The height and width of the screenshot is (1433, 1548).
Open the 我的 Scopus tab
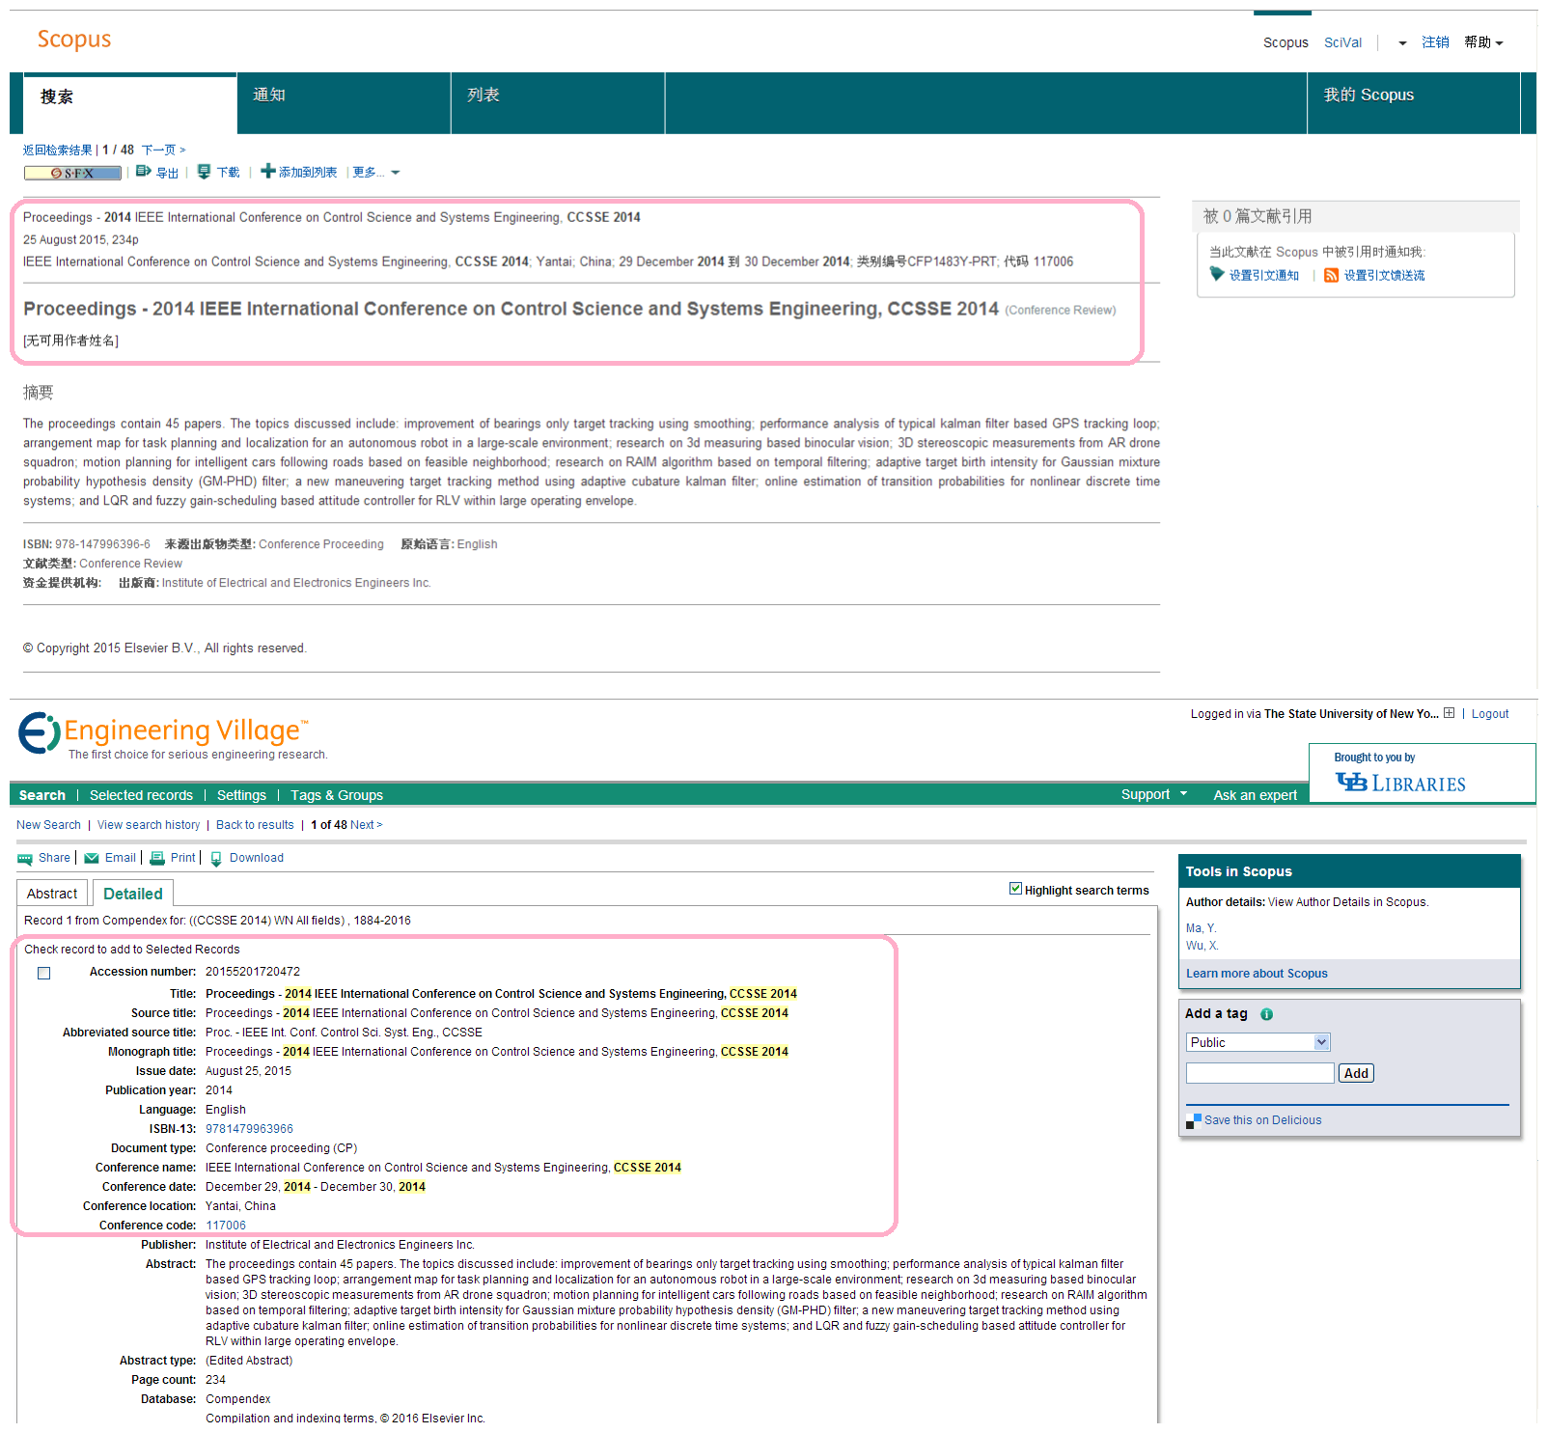click(1413, 103)
